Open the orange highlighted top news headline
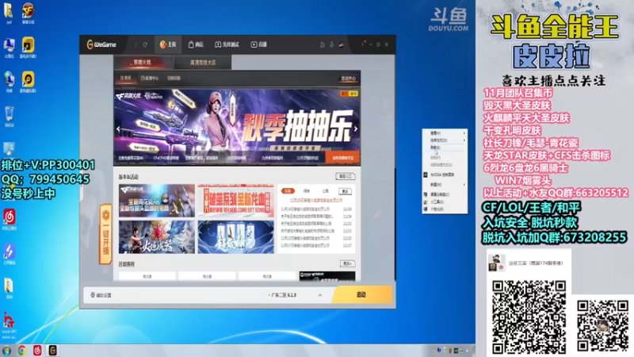 click(x=316, y=201)
